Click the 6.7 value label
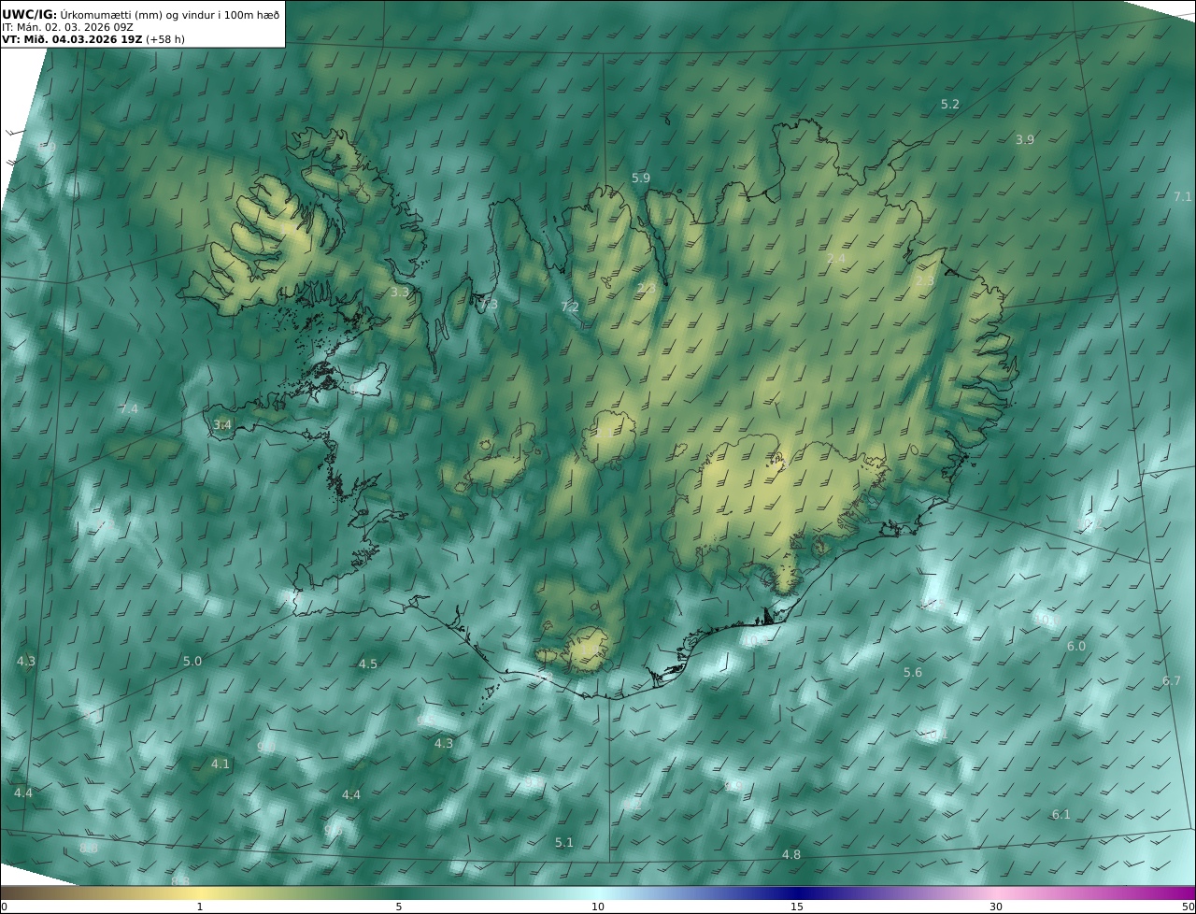The image size is (1196, 914). [1172, 681]
